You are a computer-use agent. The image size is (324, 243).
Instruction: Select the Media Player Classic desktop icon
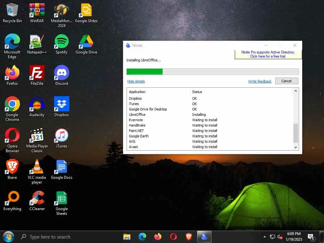[x=37, y=140]
